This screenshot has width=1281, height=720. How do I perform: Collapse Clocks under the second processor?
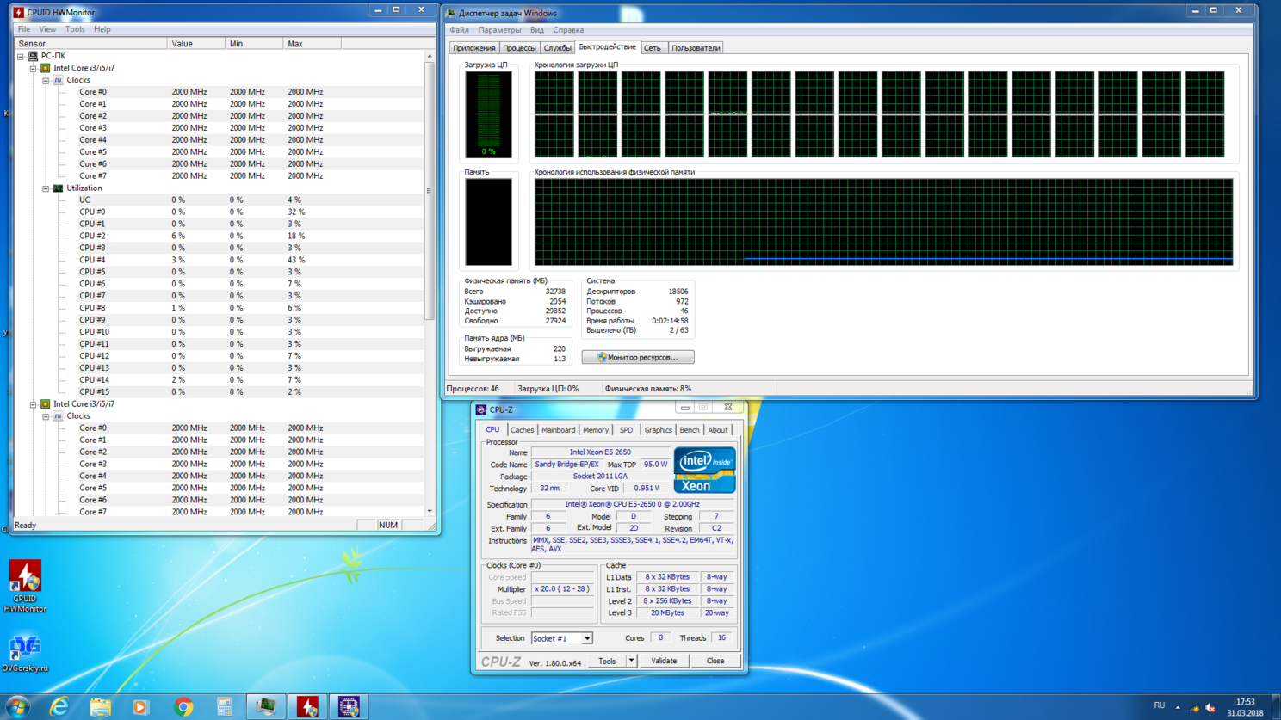(x=46, y=416)
